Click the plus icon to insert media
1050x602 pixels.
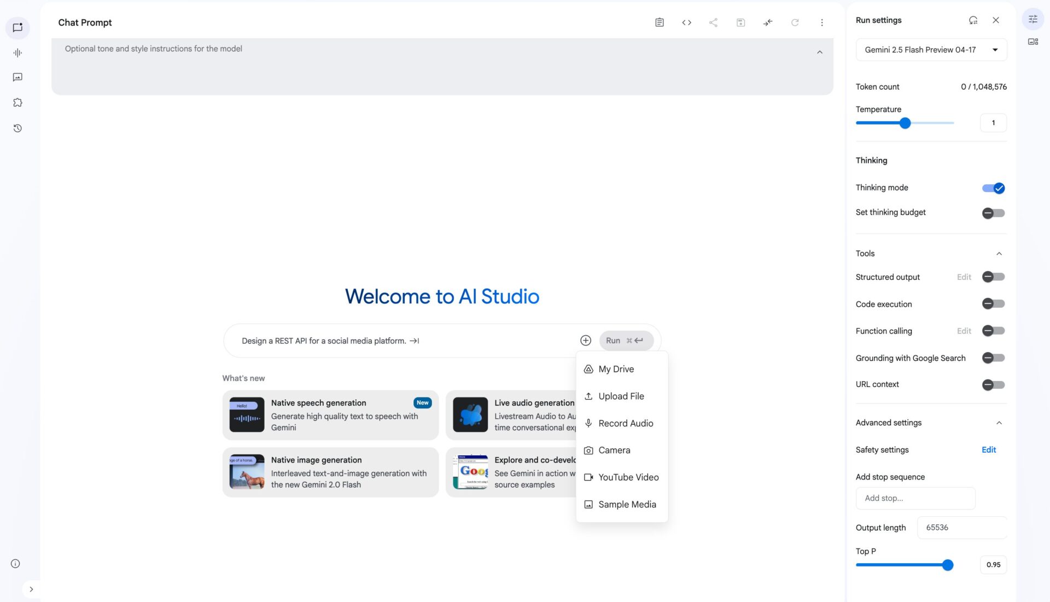pos(585,341)
